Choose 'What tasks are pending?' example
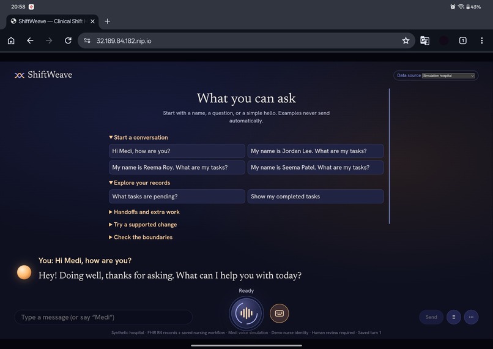Screen dimensions: 493x349 pos(177,197)
